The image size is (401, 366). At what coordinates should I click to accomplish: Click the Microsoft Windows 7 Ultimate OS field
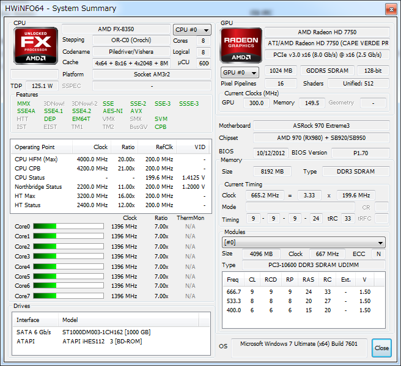coord(299,348)
